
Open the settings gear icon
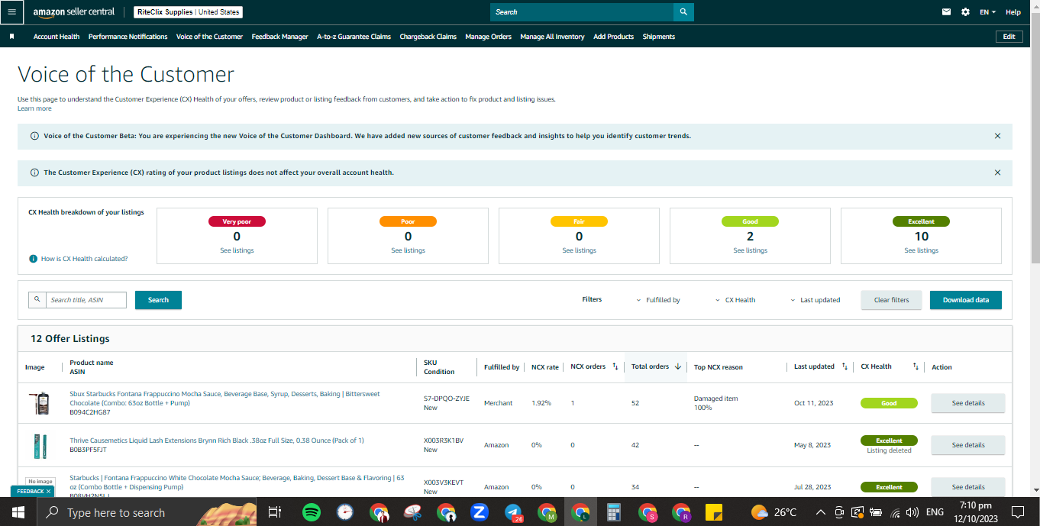[966, 12]
